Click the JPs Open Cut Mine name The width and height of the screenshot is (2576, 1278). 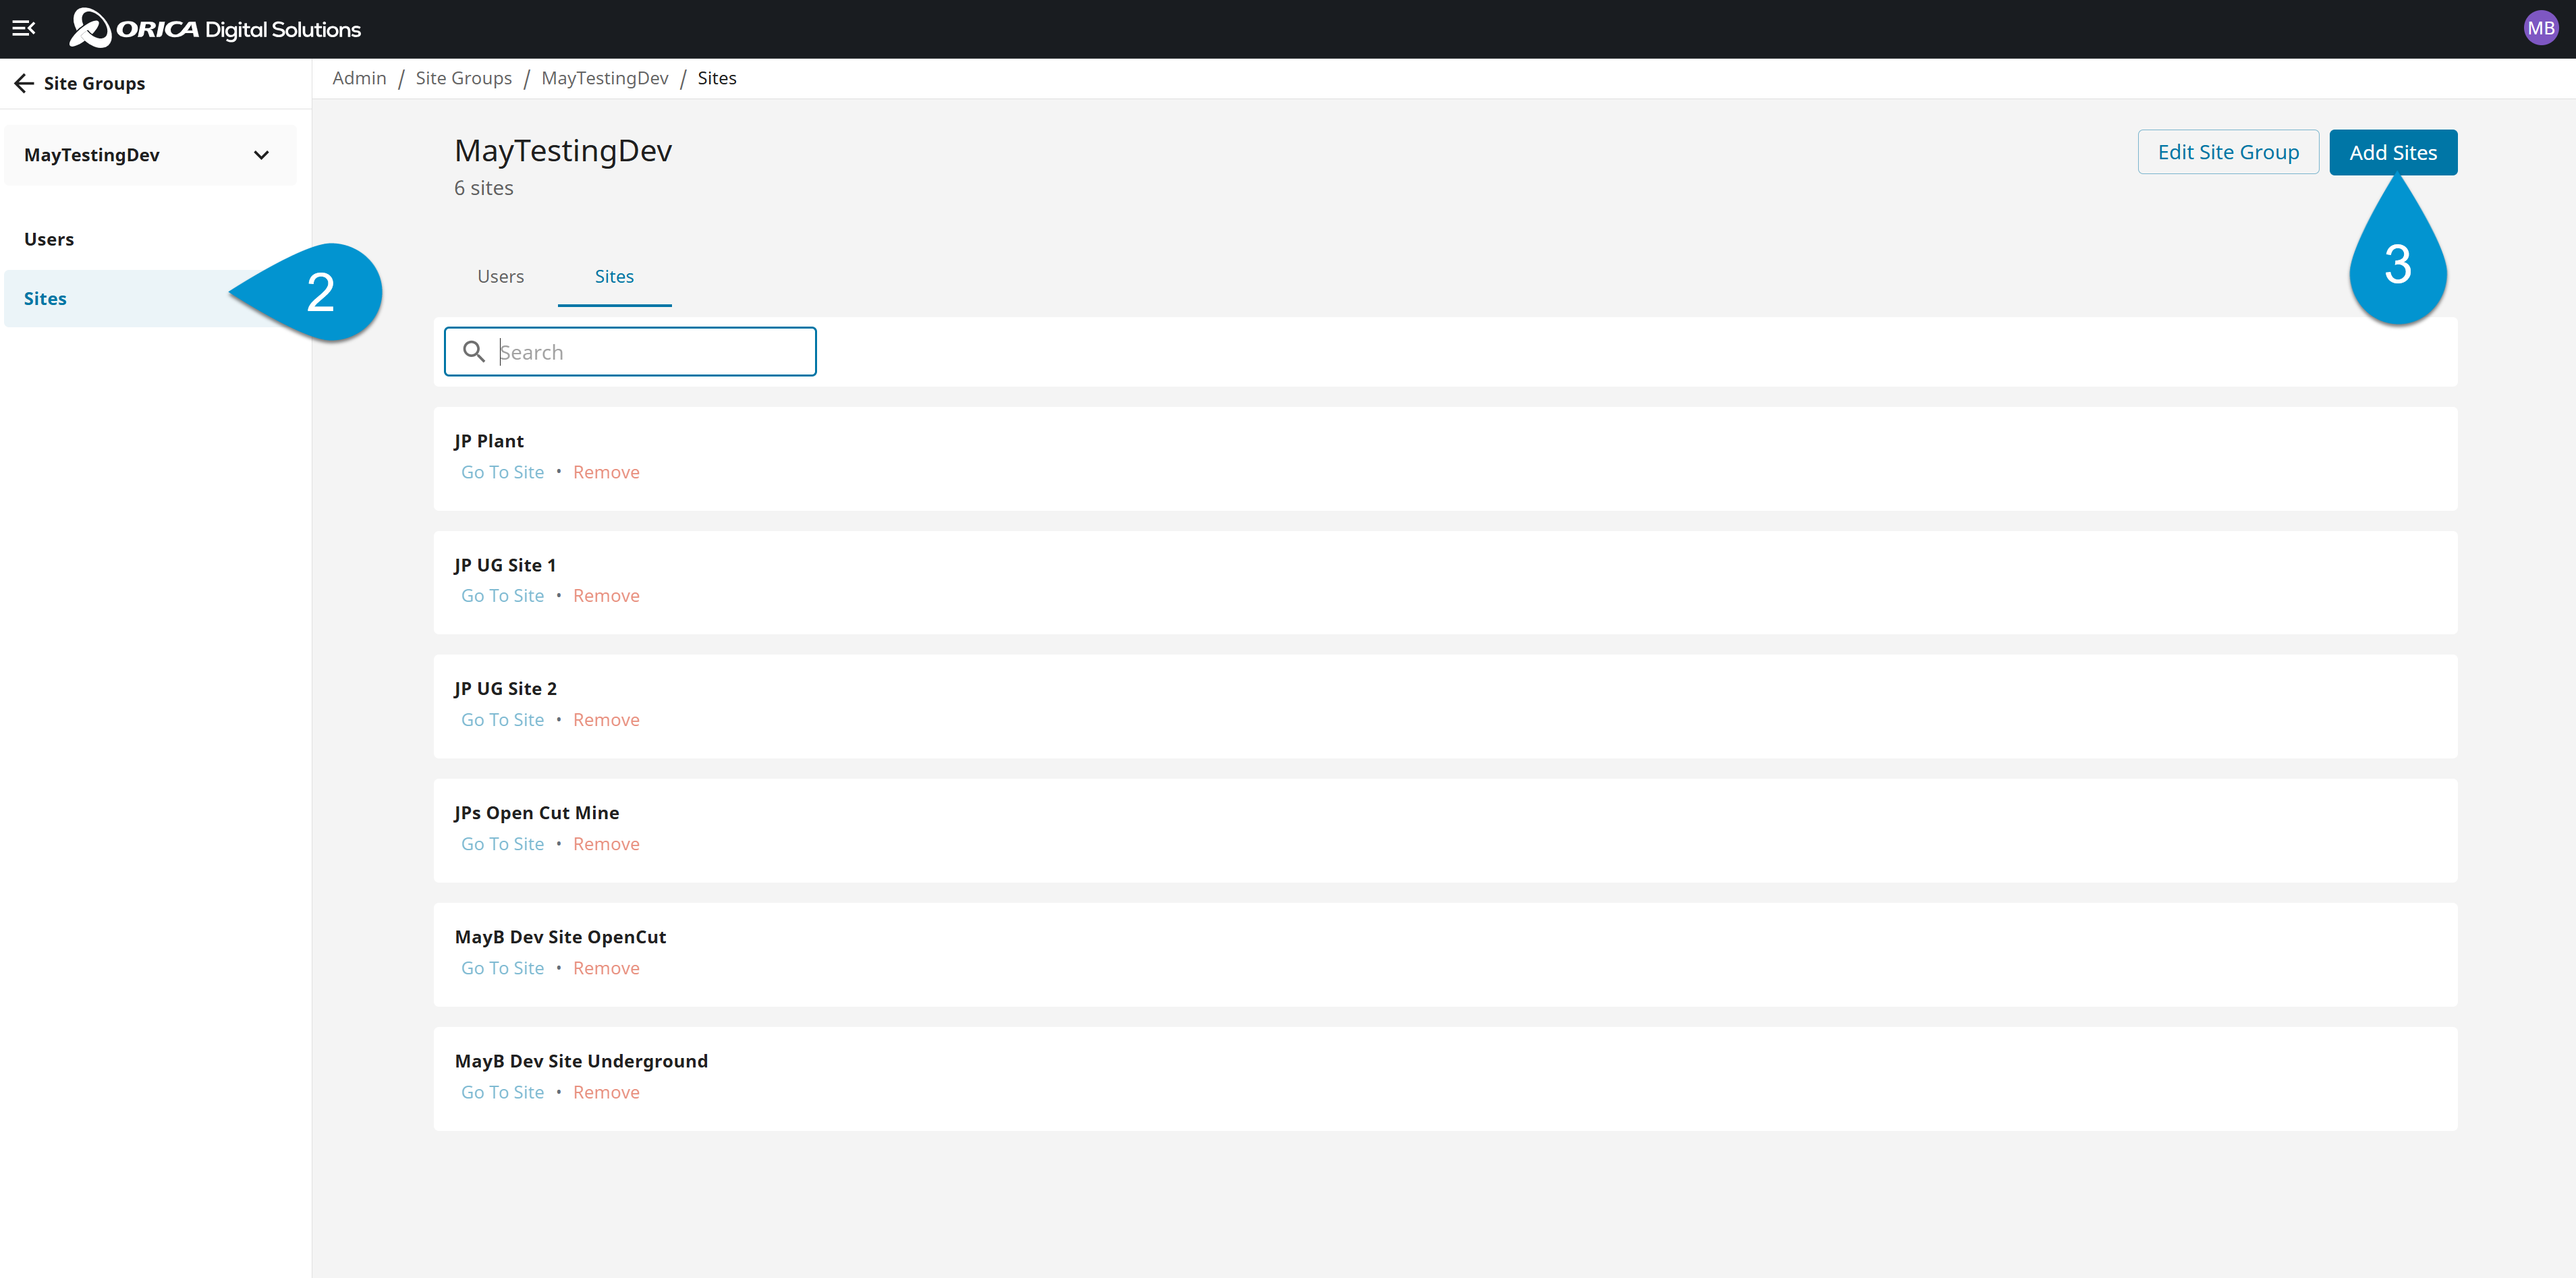point(537,813)
